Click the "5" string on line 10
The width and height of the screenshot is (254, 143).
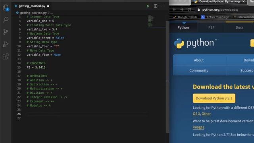click(56, 46)
